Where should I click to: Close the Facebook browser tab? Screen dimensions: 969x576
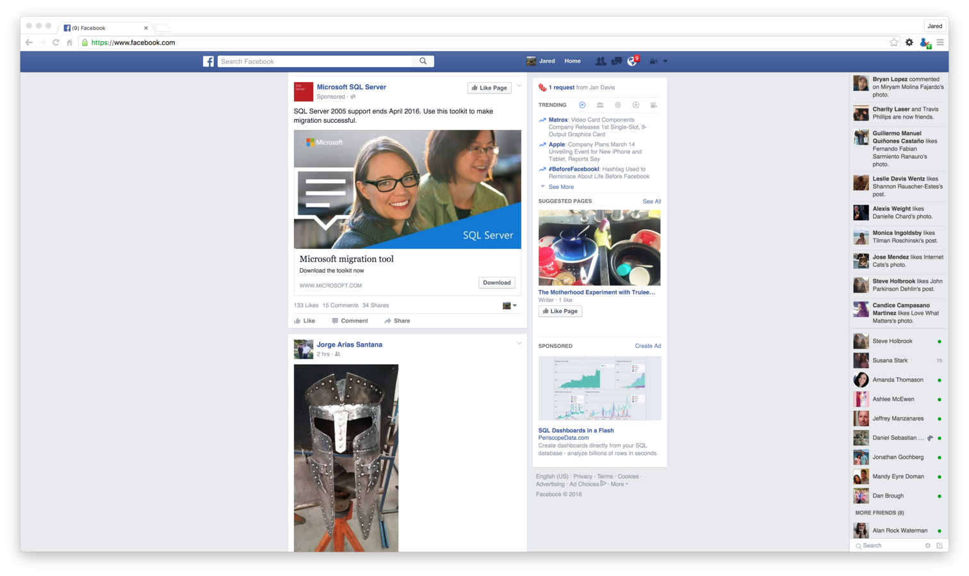[146, 28]
